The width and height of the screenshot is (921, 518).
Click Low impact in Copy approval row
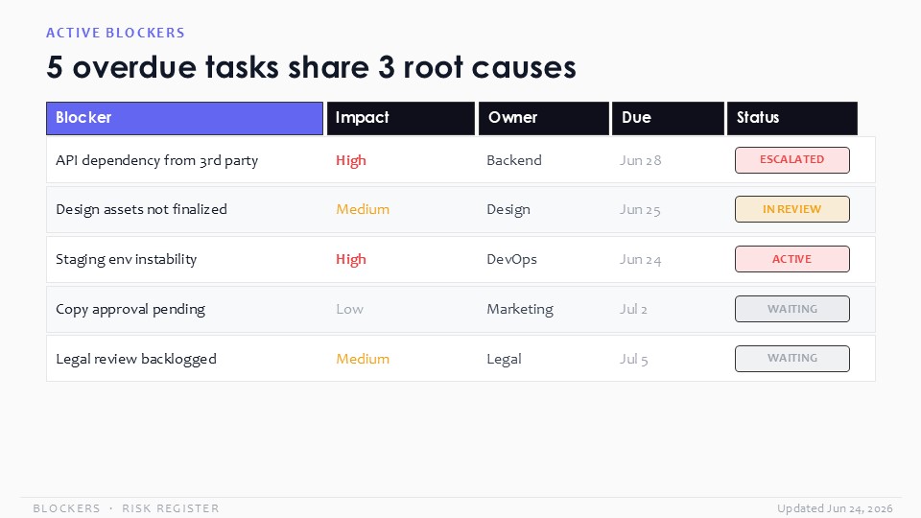(x=349, y=309)
